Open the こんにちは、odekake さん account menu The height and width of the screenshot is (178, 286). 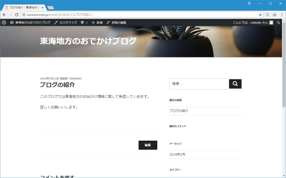[253, 23]
